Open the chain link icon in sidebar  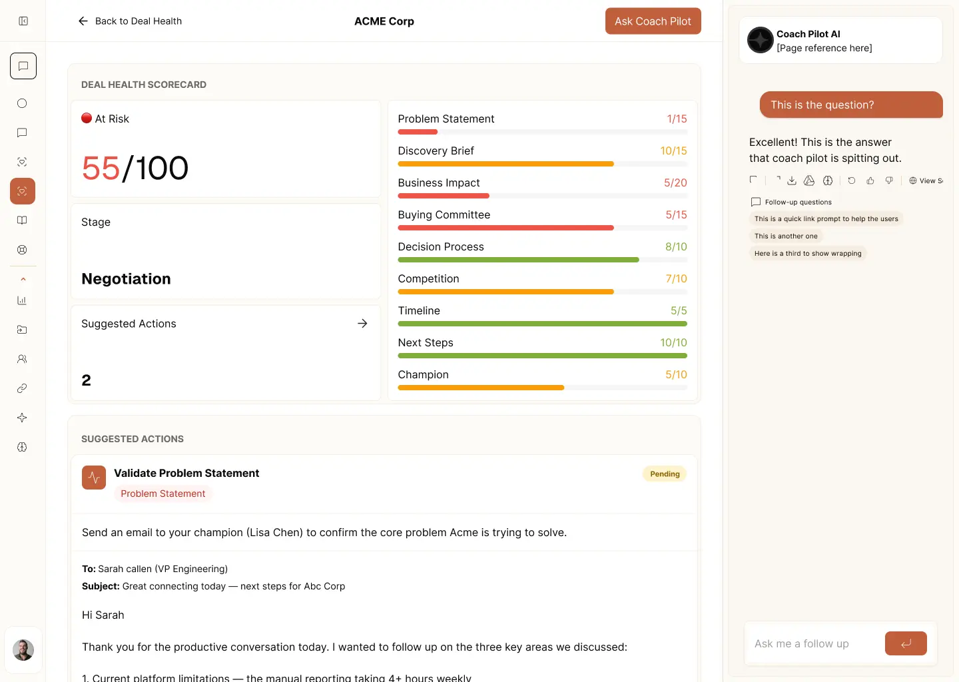(x=22, y=388)
